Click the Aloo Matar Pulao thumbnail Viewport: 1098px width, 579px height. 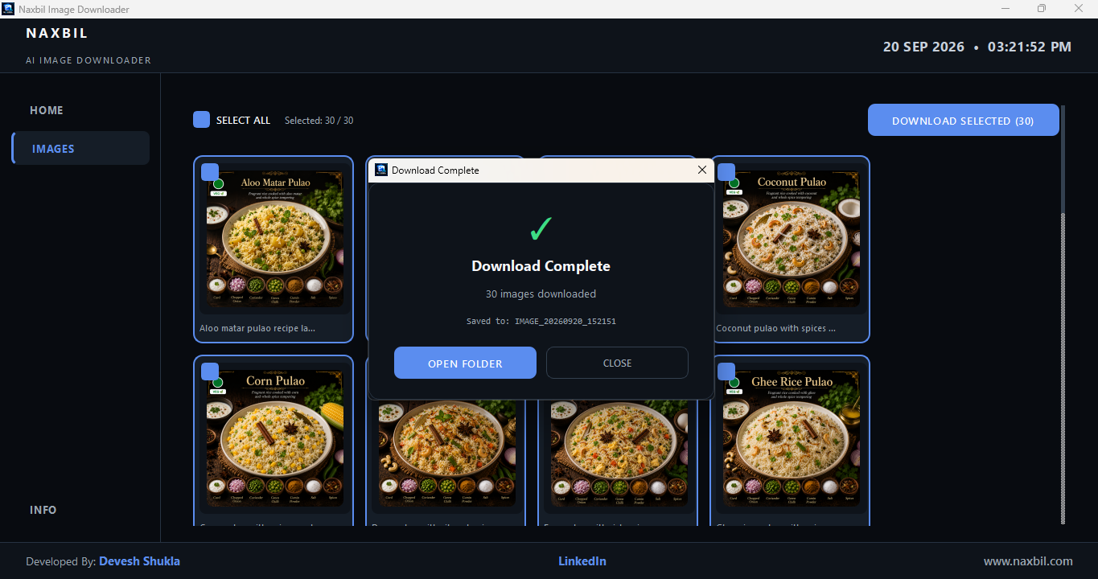274,238
